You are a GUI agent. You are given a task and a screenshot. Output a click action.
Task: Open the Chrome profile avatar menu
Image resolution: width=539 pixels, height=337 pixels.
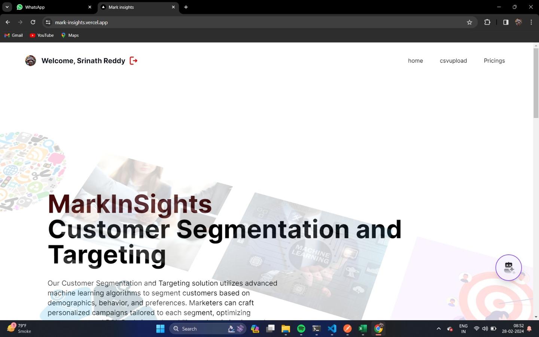click(518, 22)
